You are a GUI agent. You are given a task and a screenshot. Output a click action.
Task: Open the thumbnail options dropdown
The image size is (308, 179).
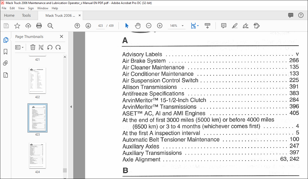click(19, 47)
